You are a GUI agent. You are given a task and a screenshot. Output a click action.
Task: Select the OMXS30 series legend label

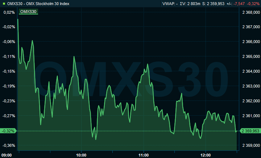point(28,12)
